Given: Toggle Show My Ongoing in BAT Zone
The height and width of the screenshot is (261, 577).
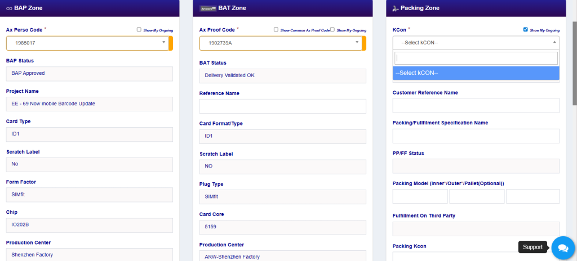Looking at the screenshot, I should (332, 29).
